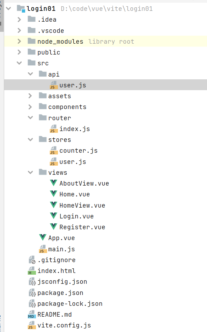Click the HTML file icon for index.html

(32, 270)
